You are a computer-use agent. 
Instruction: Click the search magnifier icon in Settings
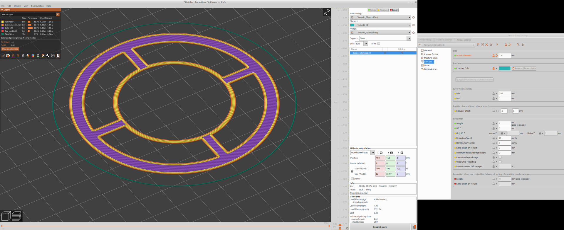pos(518,45)
